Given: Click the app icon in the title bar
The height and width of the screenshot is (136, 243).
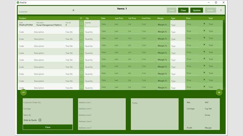Looking at the screenshot, I should pyautogui.click(x=18, y=3).
